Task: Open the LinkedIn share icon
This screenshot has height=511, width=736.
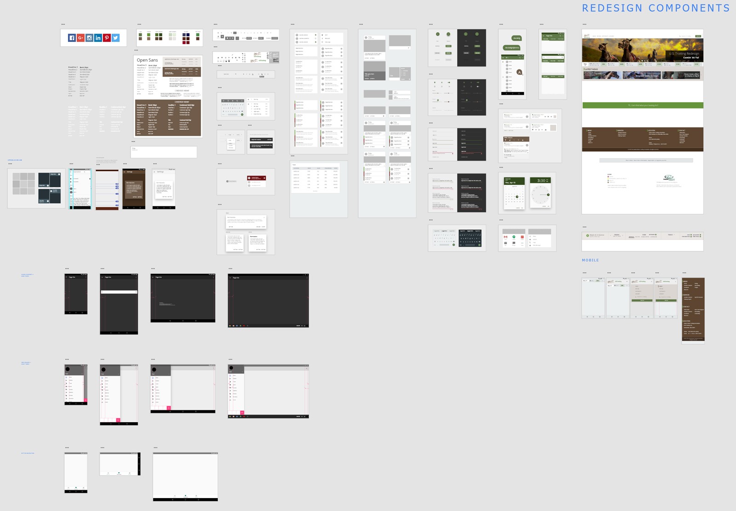Action: [x=98, y=38]
